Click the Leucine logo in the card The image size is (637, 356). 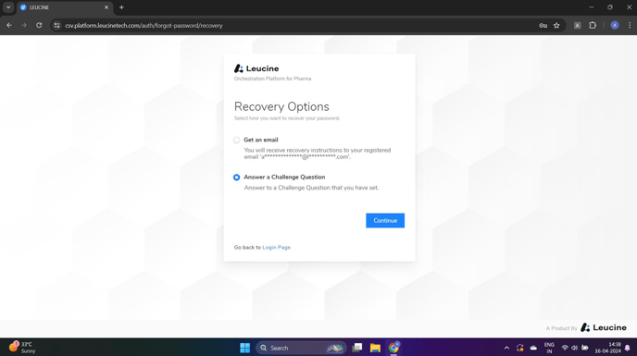[256, 68]
